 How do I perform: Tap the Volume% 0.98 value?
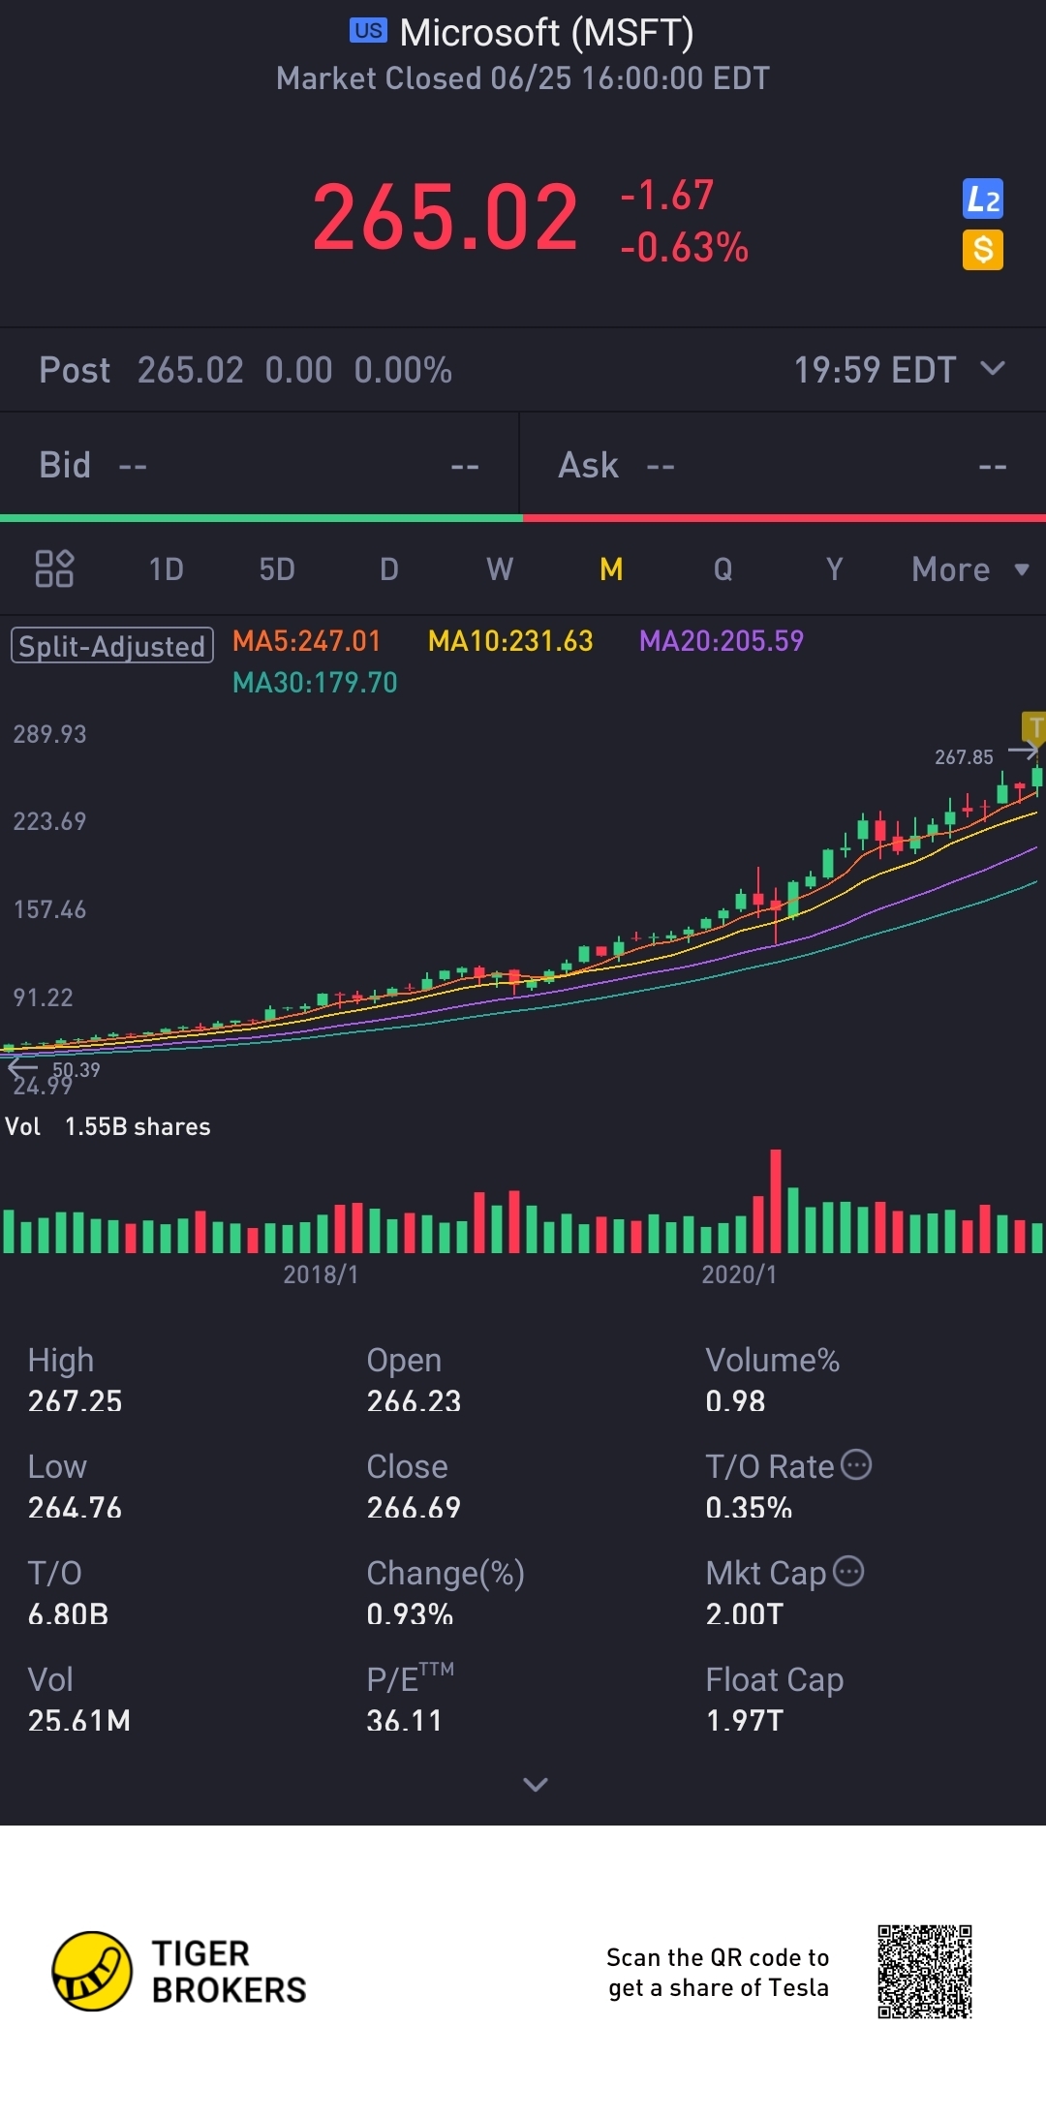point(735,1401)
